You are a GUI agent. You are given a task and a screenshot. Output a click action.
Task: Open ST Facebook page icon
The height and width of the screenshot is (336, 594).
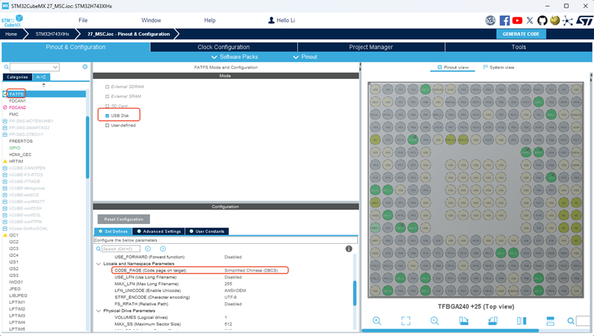click(504, 21)
